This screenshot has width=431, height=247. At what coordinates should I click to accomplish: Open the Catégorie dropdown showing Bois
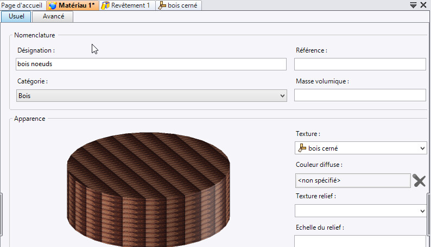click(151, 96)
